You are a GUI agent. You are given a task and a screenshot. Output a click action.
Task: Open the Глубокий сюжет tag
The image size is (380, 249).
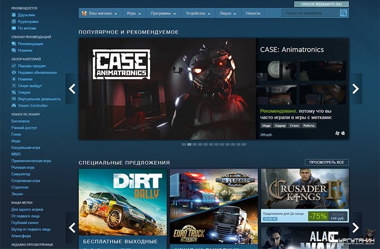click(25, 223)
